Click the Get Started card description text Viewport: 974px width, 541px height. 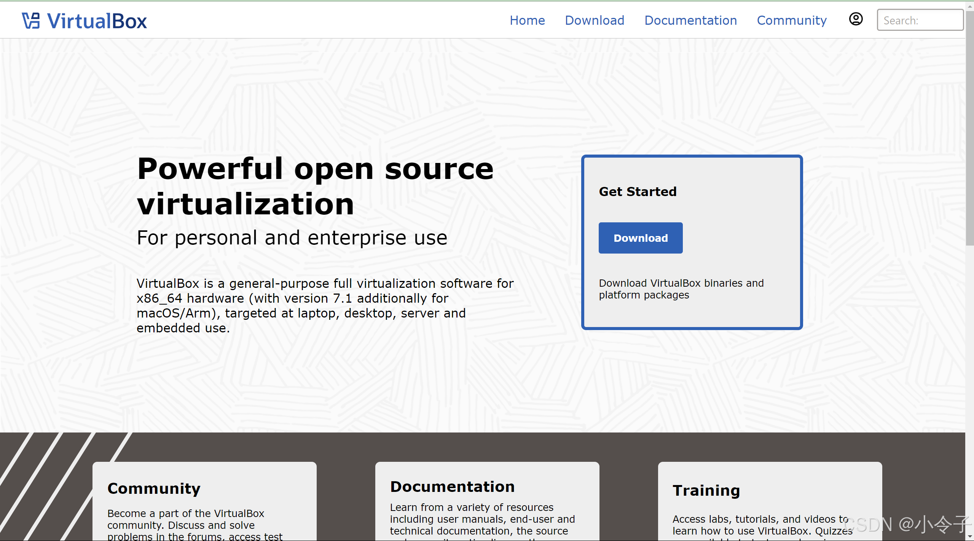click(x=681, y=289)
